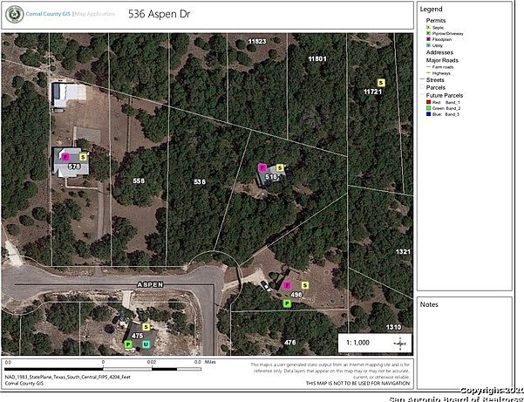Click address label 1310

pos(394,327)
